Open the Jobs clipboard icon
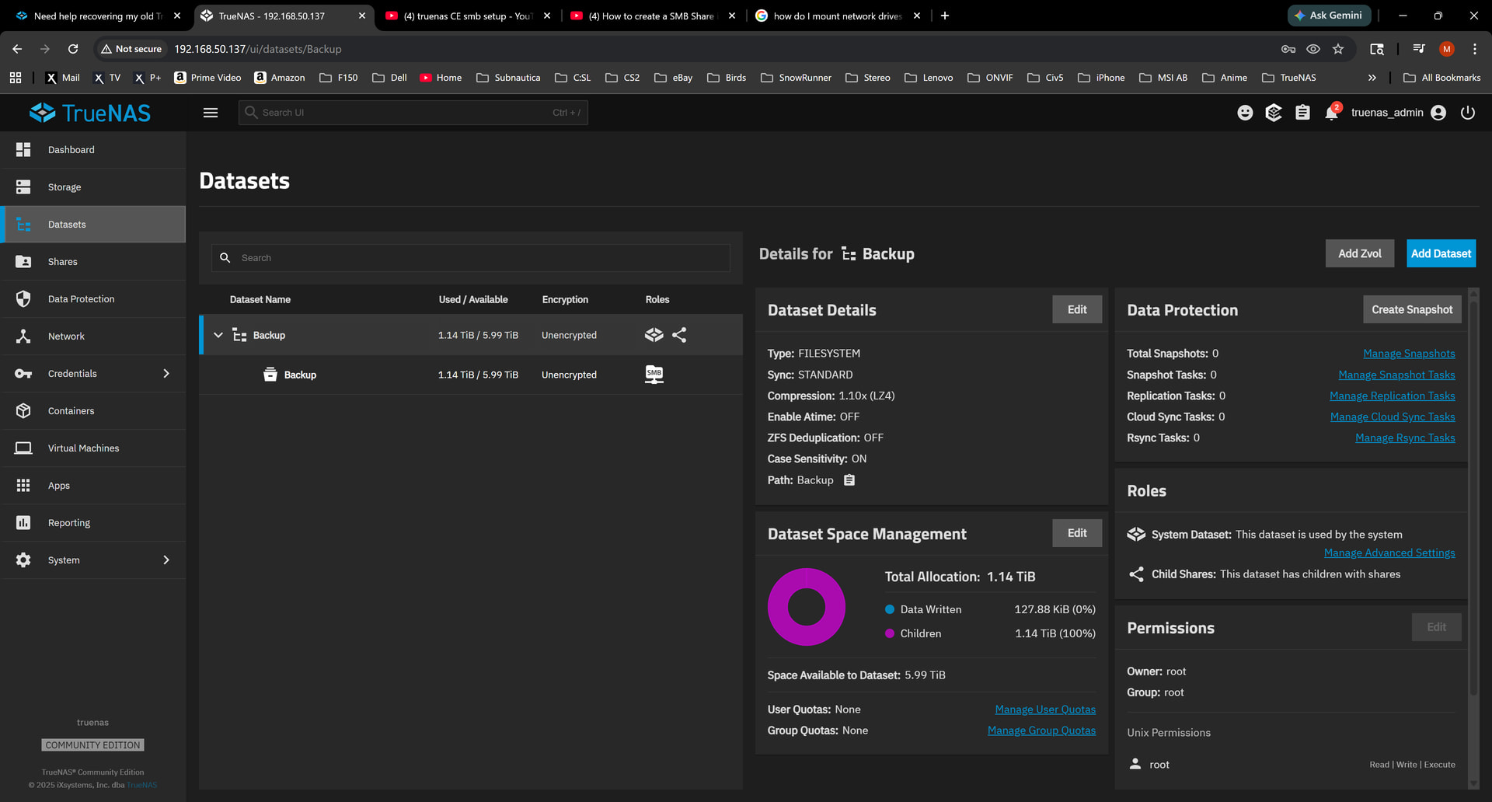The image size is (1492, 802). tap(1302, 113)
